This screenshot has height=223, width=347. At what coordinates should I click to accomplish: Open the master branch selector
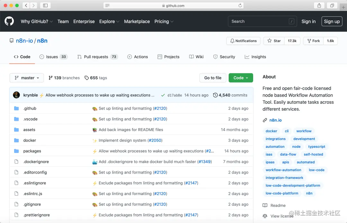27,78
